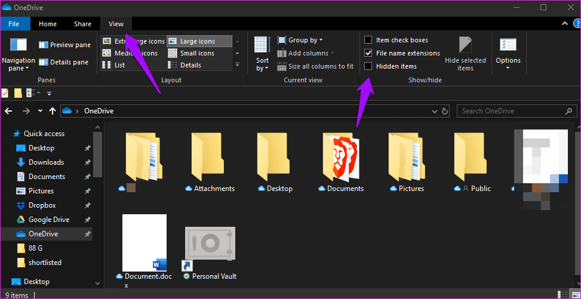Select Large icons layout
Viewport: 581px width, 299px height.
tap(199, 42)
